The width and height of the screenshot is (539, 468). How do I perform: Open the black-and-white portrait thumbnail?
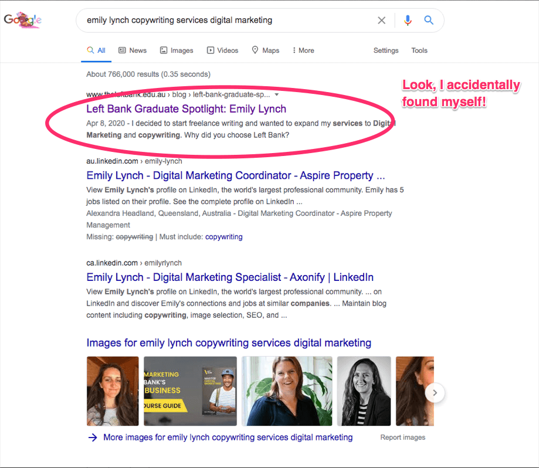click(364, 391)
